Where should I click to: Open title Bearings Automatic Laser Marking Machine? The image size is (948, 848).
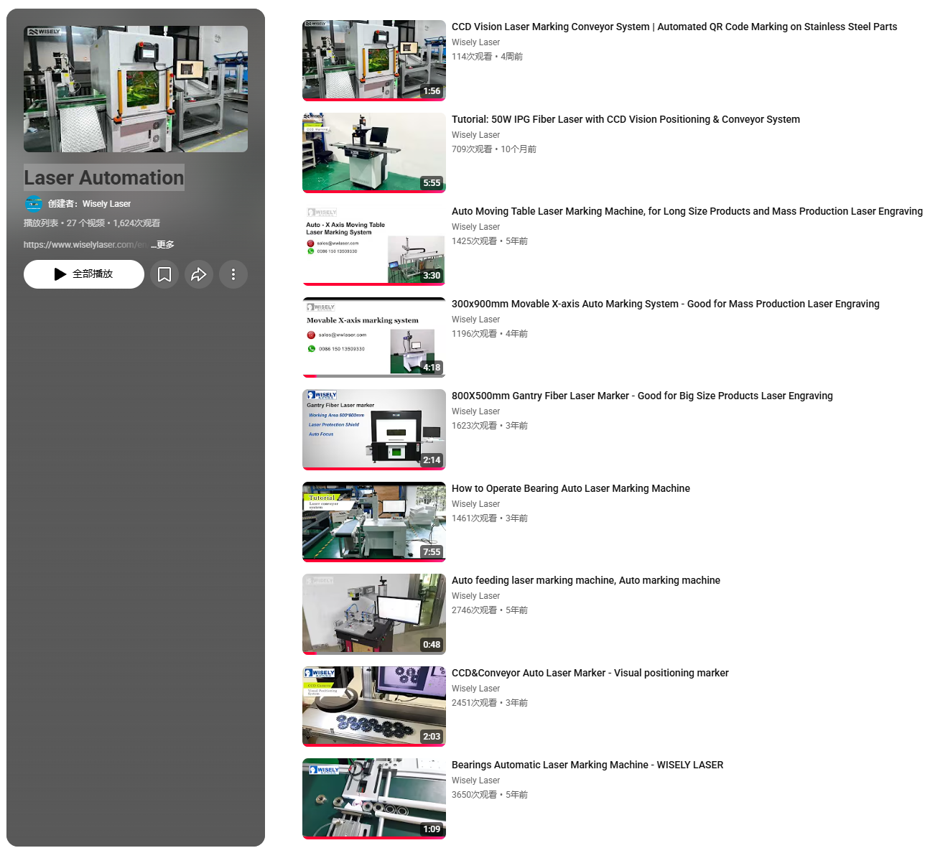[587, 765]
